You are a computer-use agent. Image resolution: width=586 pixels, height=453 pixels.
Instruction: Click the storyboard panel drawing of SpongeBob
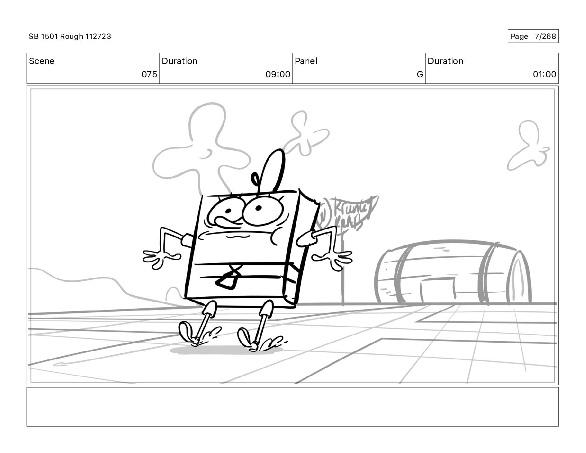coord(292,235)
